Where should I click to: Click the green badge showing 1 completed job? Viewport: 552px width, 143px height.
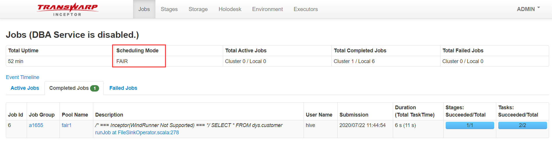pyautogui.click(x=94, y=88)
